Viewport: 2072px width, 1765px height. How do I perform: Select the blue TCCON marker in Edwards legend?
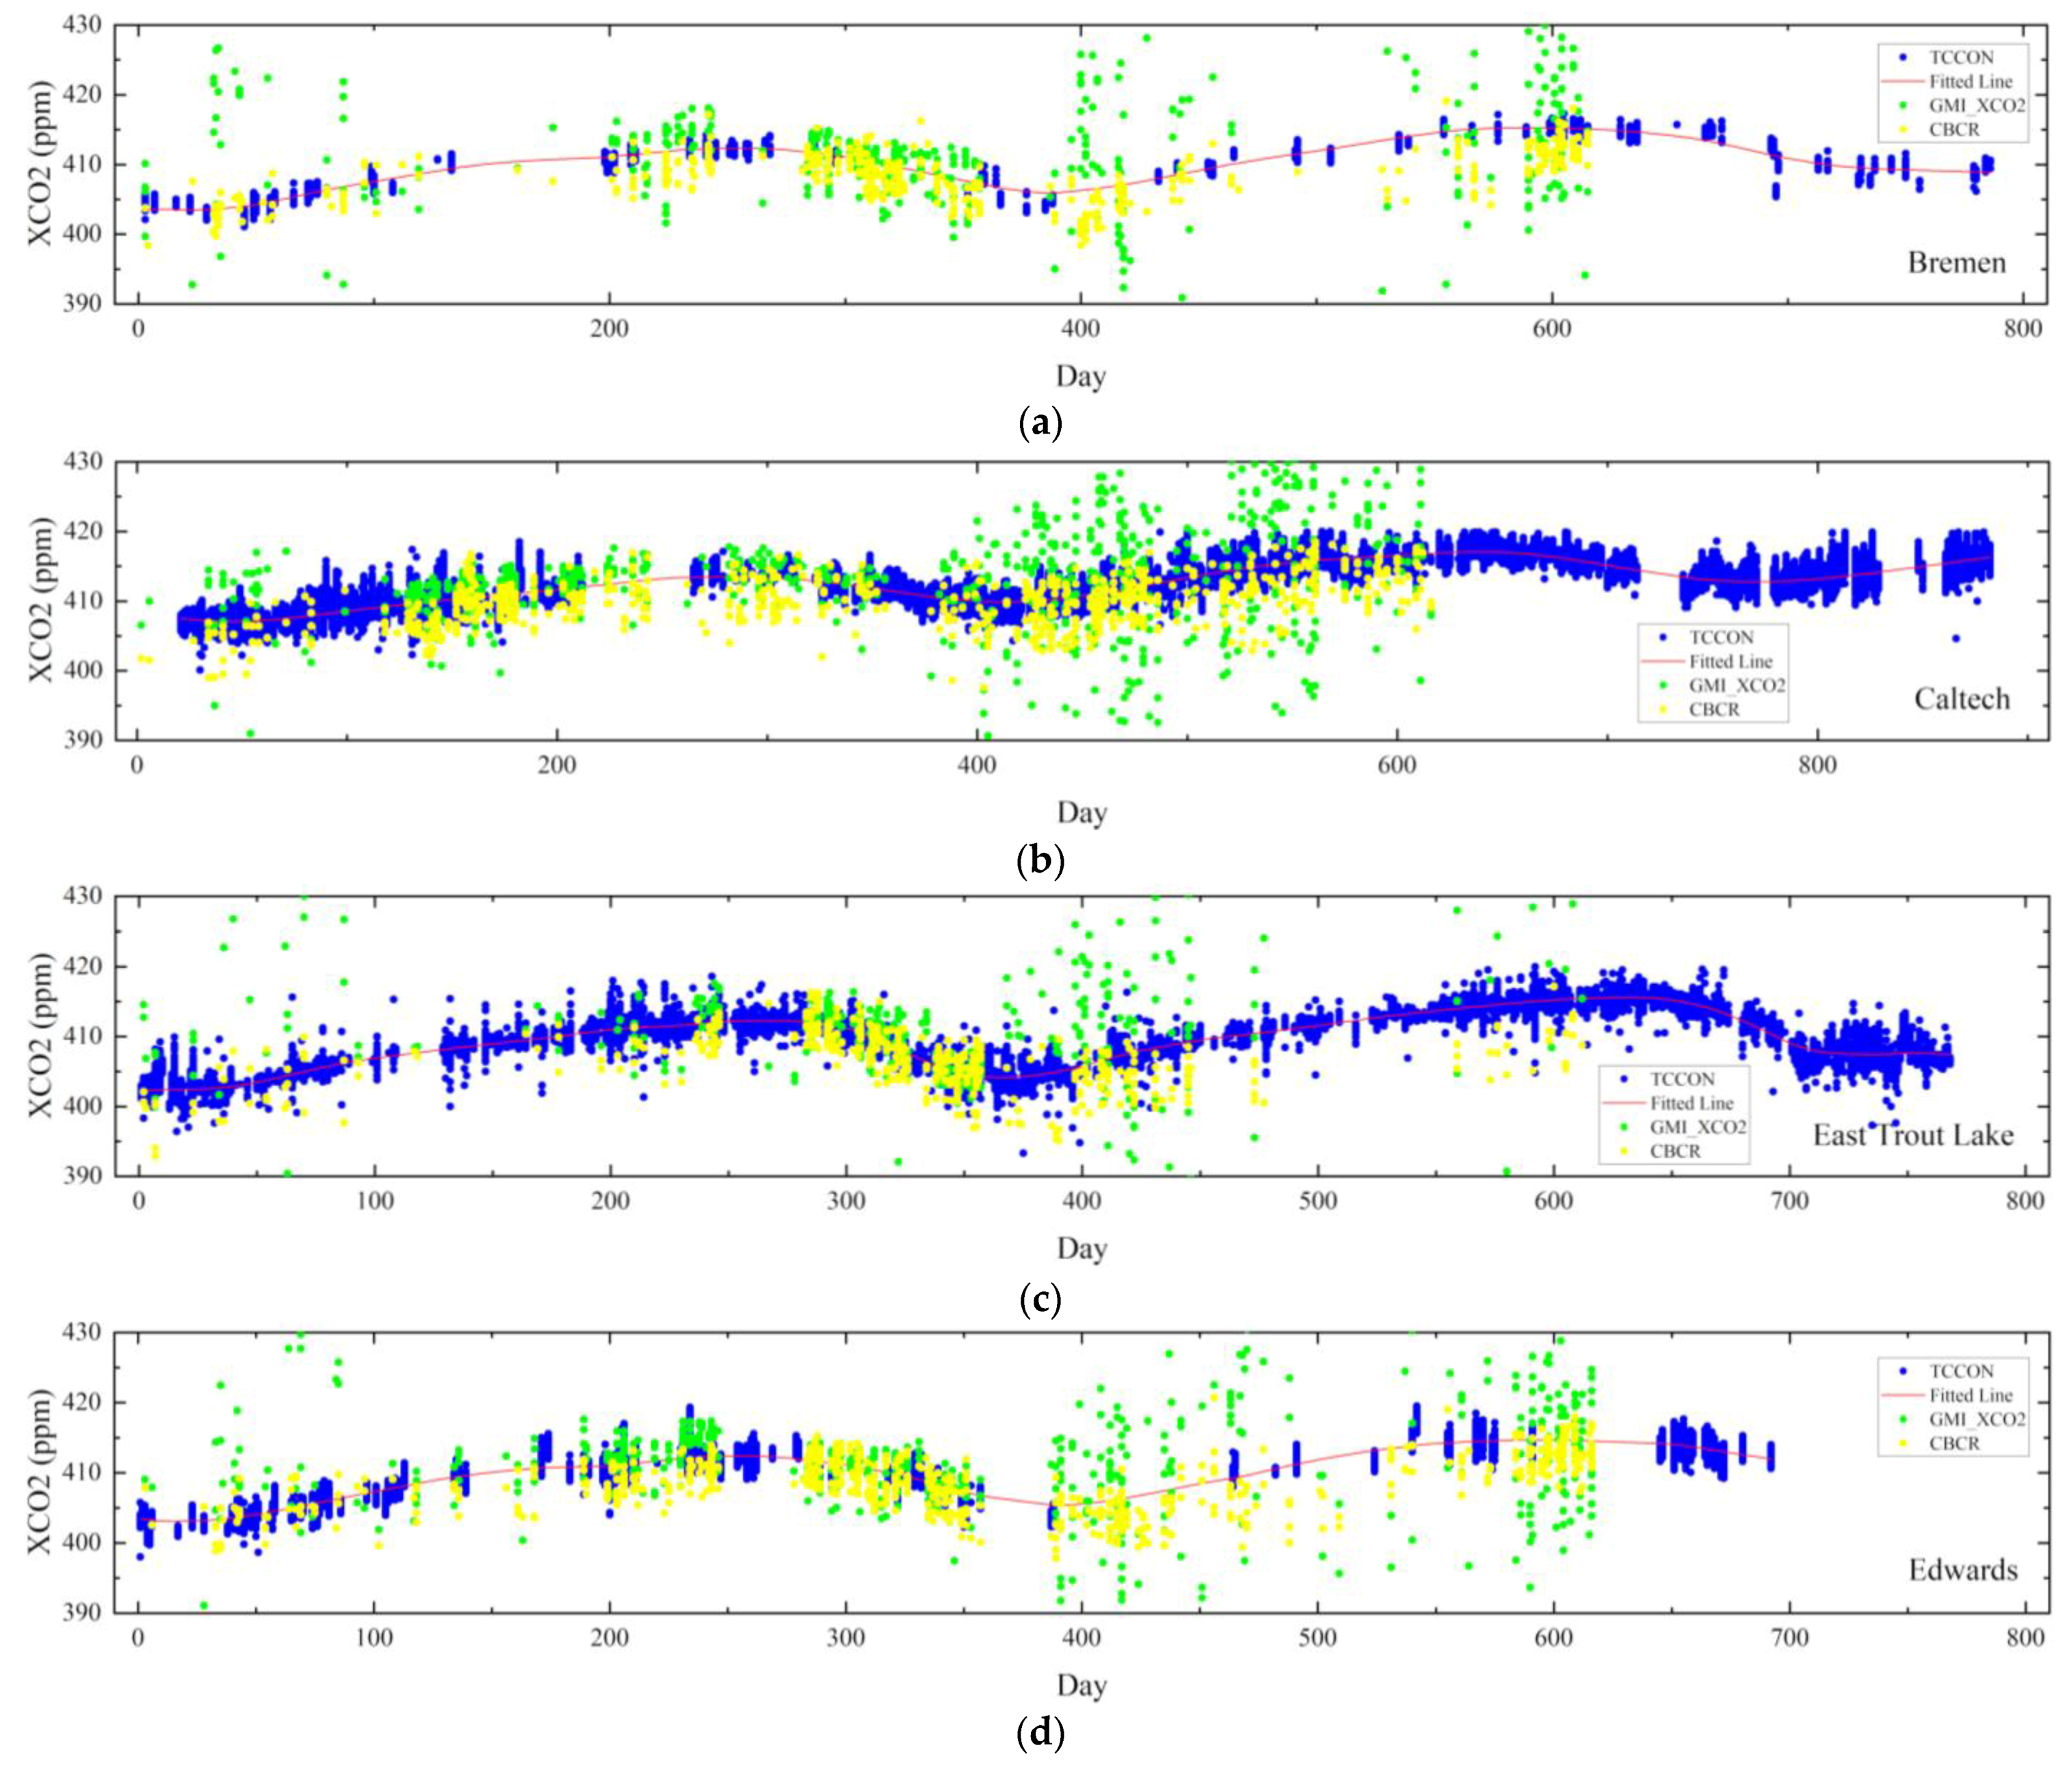1903,1370
